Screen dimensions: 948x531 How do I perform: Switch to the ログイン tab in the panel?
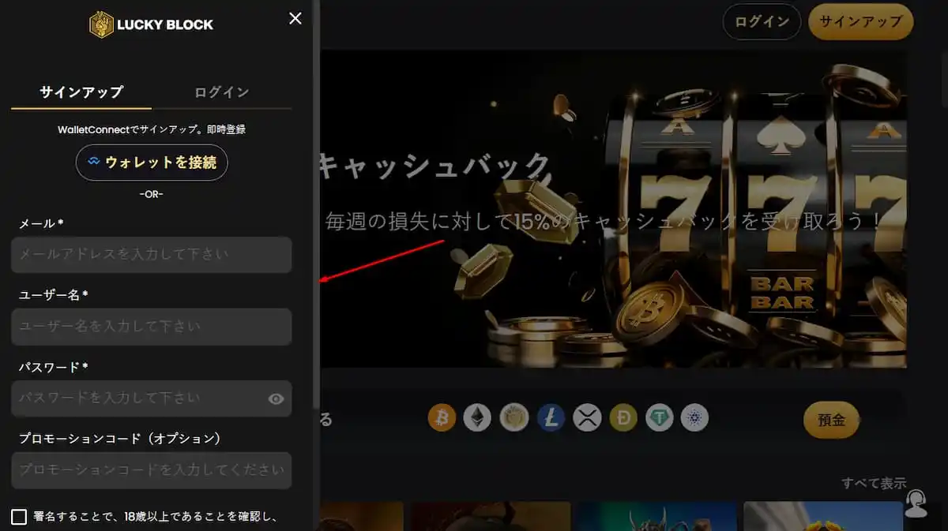pyautogui.click(x=221, y=92)
